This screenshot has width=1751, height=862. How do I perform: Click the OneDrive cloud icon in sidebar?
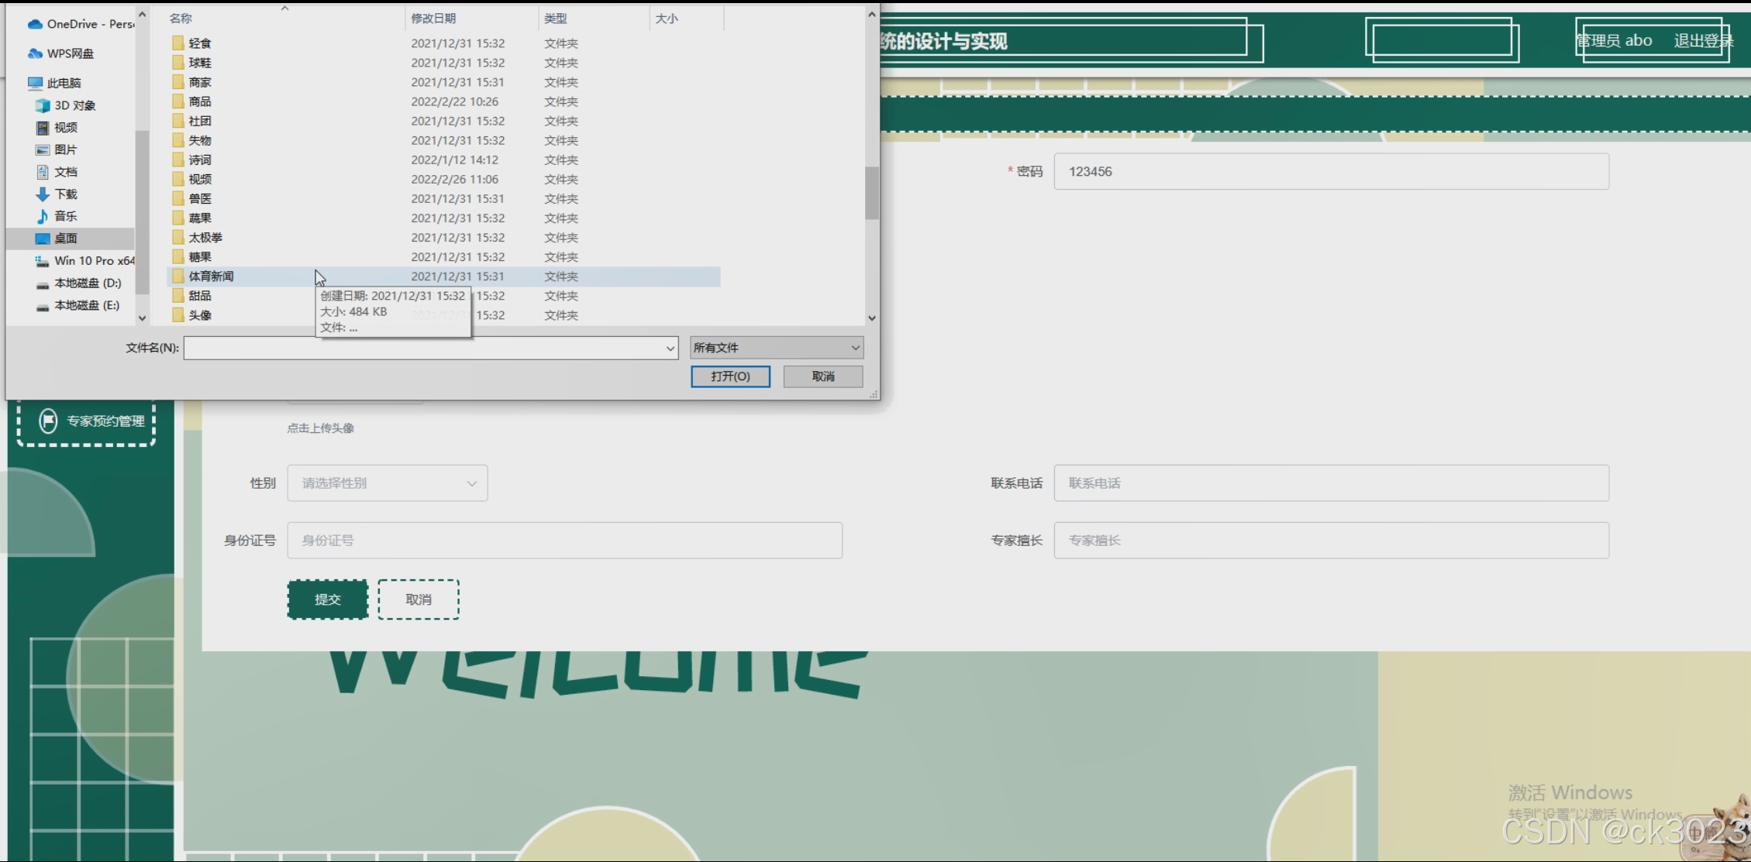pos(35,24)
